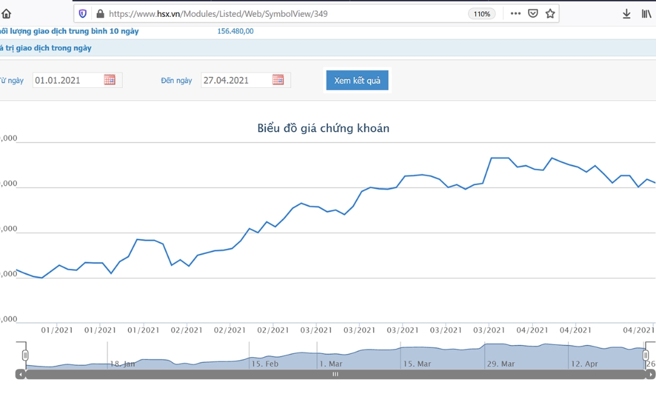Screen dimensions: 656x394
Task: Click the navigator scrollbar center grip
Action: [335, 375]
